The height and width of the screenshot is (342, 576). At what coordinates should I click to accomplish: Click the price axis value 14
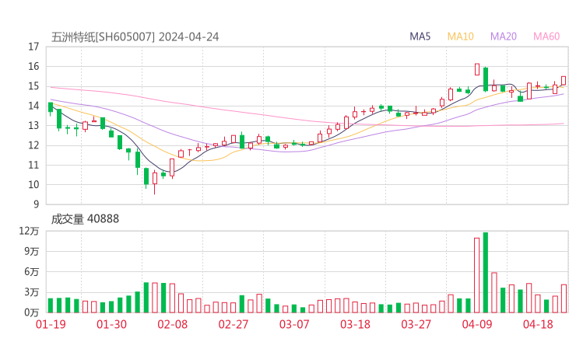(33, 106)
